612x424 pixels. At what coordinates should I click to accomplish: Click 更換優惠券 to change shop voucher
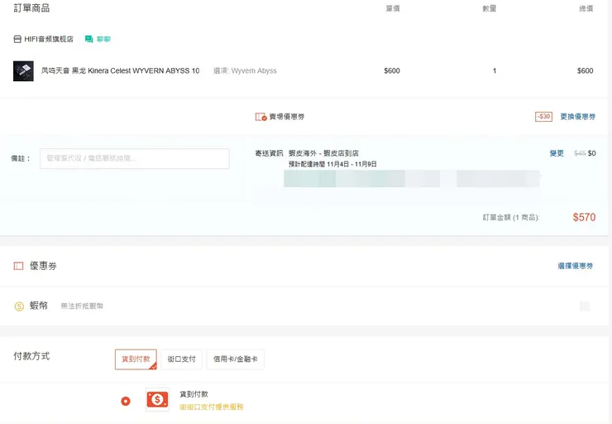tap(577, 117)
